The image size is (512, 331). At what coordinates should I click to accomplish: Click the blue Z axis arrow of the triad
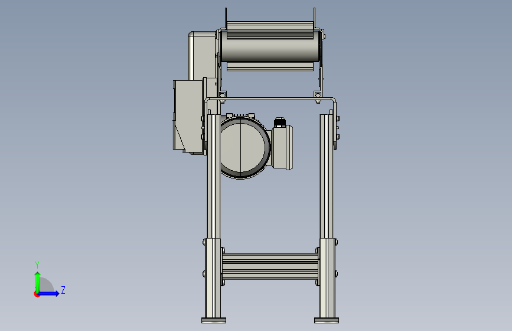(49, 293)
